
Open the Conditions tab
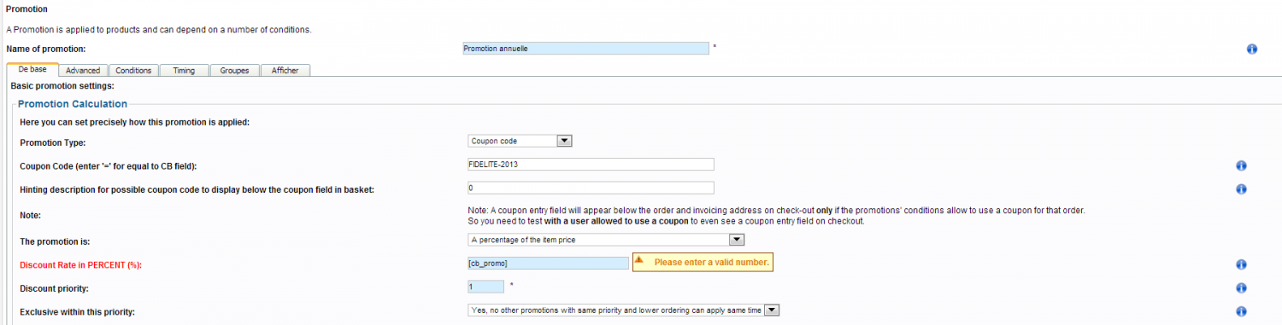133,70
